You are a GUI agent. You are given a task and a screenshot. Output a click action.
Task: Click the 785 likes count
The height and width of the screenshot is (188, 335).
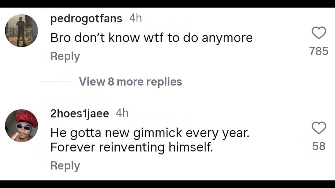319,51
